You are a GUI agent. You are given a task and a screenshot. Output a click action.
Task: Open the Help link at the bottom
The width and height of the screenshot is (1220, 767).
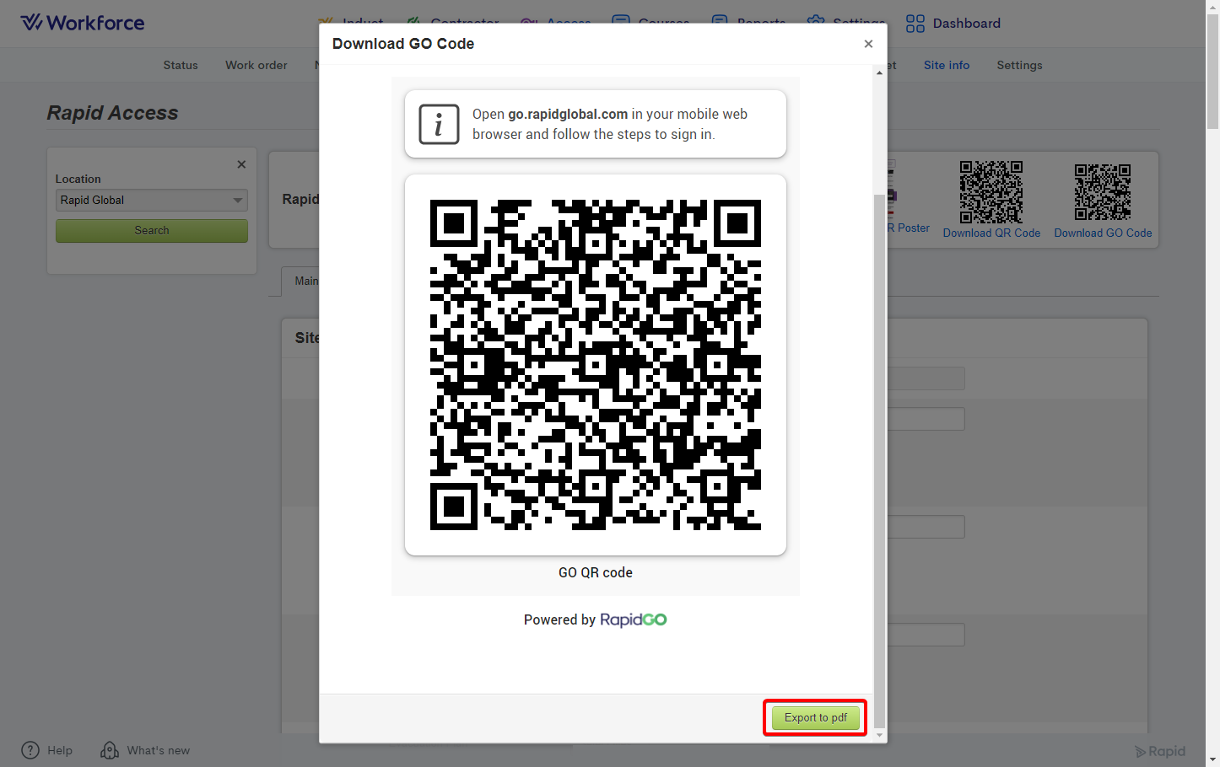(x=60, y=750)
